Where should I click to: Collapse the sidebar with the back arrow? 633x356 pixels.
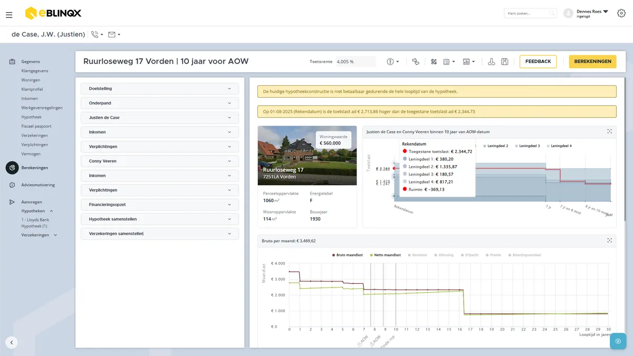pos(12,342)
